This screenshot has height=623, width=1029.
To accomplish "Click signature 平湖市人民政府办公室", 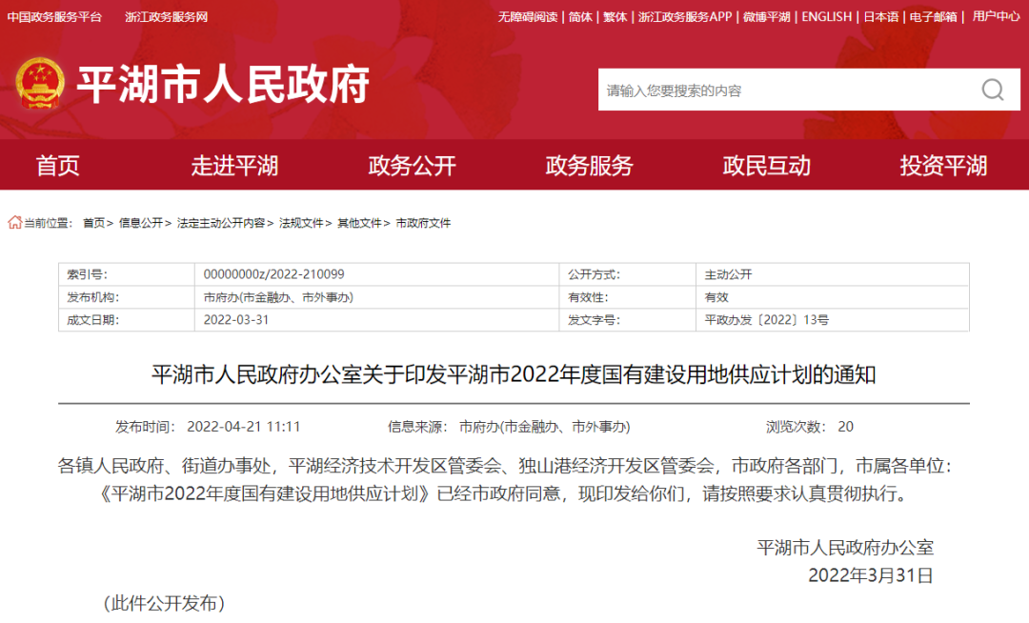I will (x=844, y=548).
